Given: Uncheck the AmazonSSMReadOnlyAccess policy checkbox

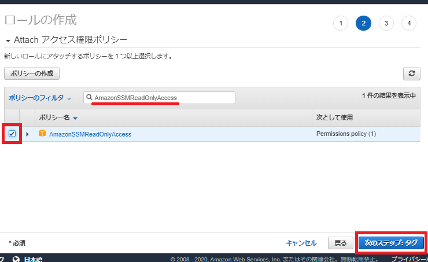Looking at the screenshot, I should pos(12,134).
